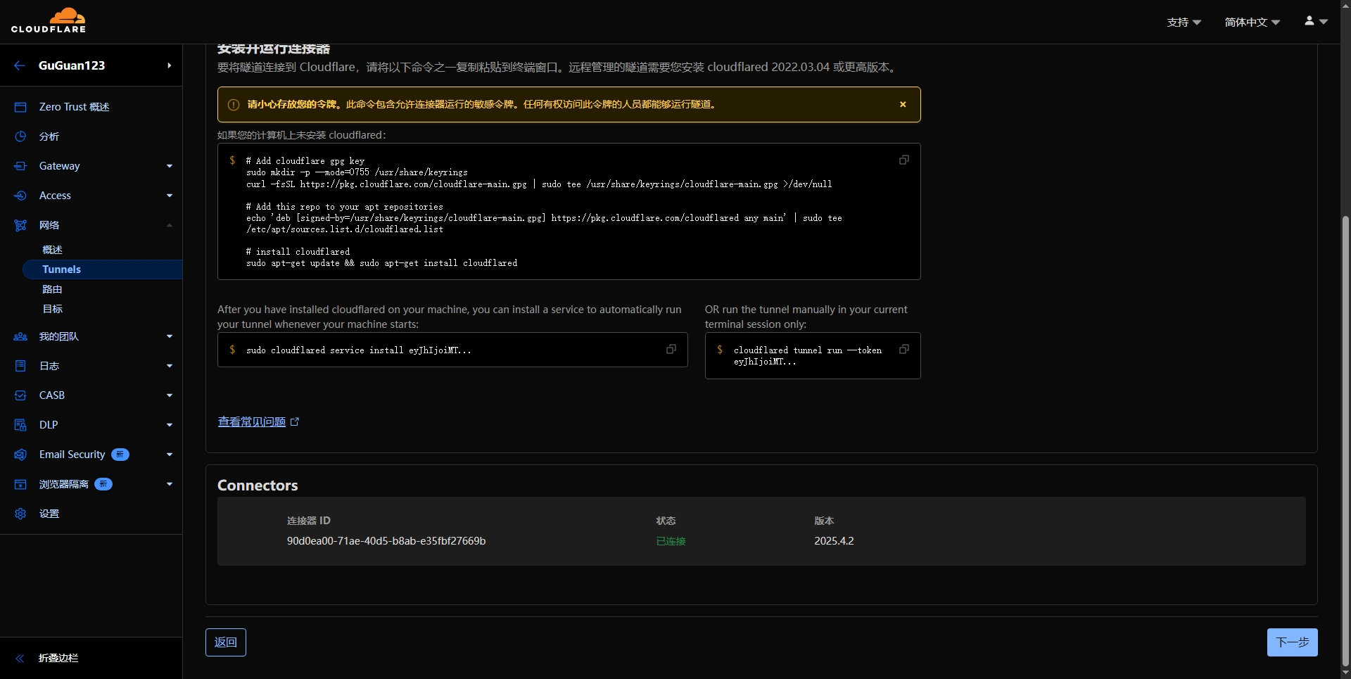The width and height of the screenshot is (1351, 679).
Task: Expand the 我的团队 menu arrow
Action: click(x=170, y=336)
